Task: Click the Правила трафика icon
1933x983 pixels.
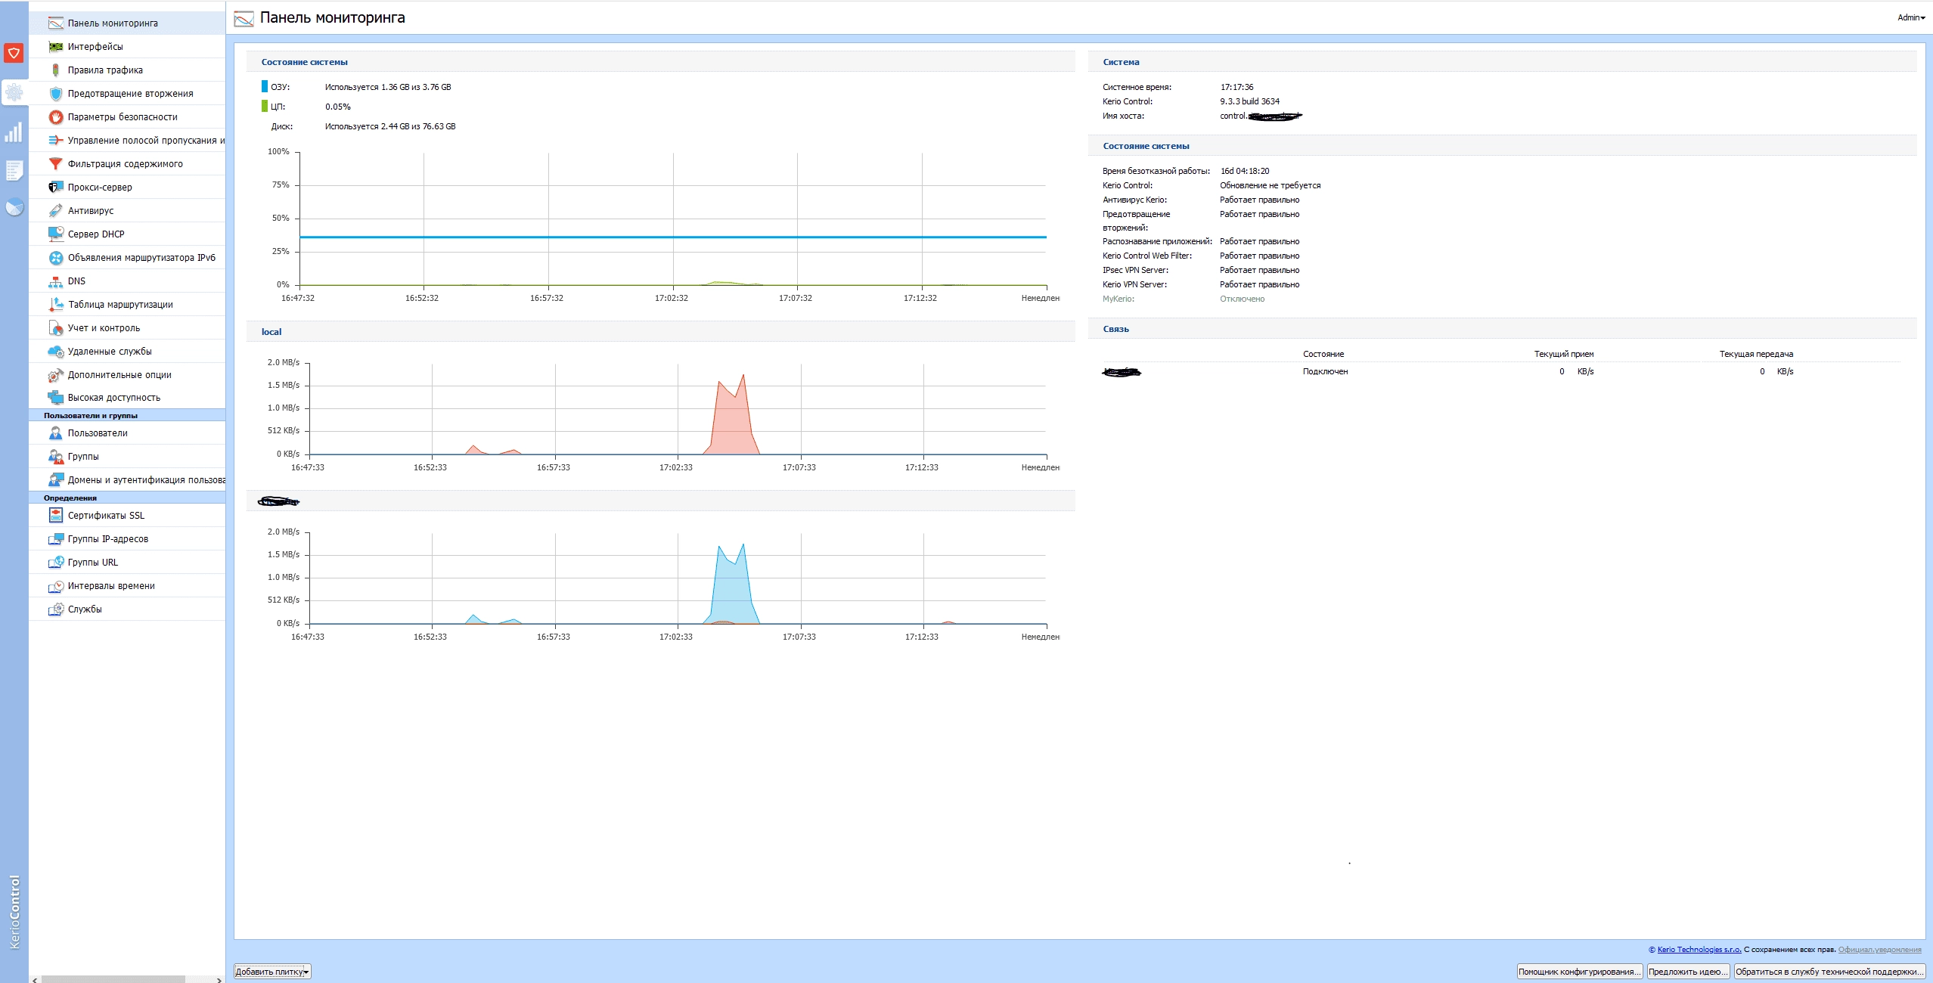Action: (56, 70)
